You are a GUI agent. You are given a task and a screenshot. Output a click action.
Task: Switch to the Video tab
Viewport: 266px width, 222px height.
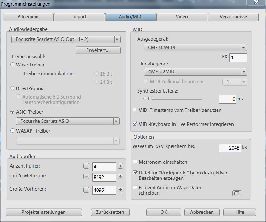[182, 17]
